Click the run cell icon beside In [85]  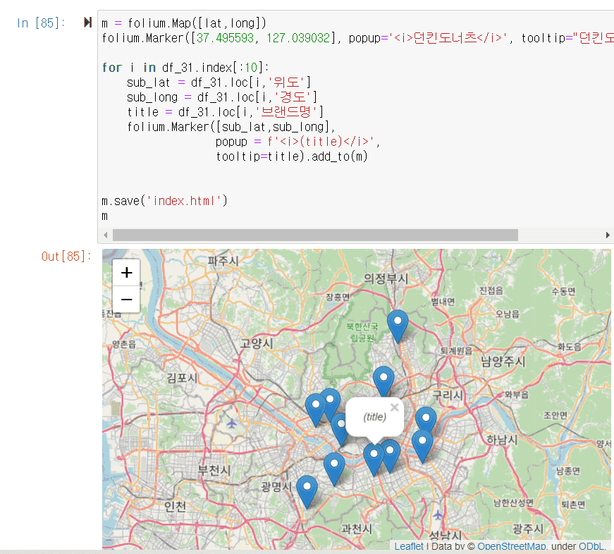87,23
